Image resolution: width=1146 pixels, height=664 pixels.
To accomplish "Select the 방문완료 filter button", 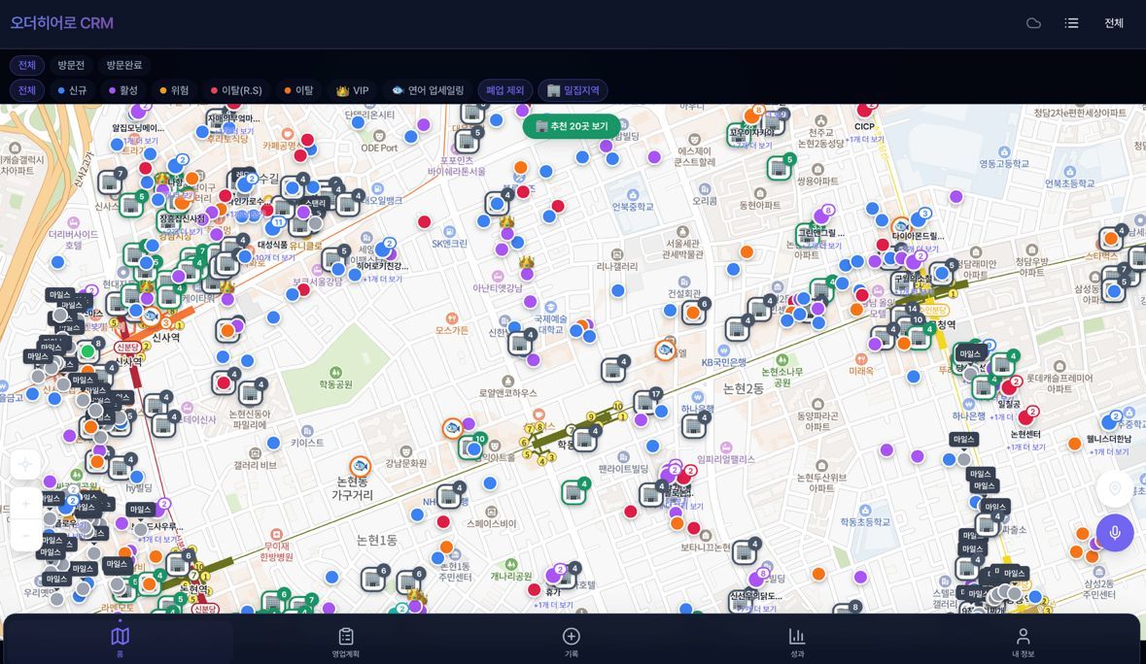I will click(124, 65).
